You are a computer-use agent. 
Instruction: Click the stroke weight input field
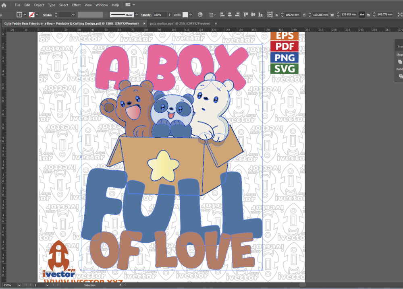(x=64, y=15)
